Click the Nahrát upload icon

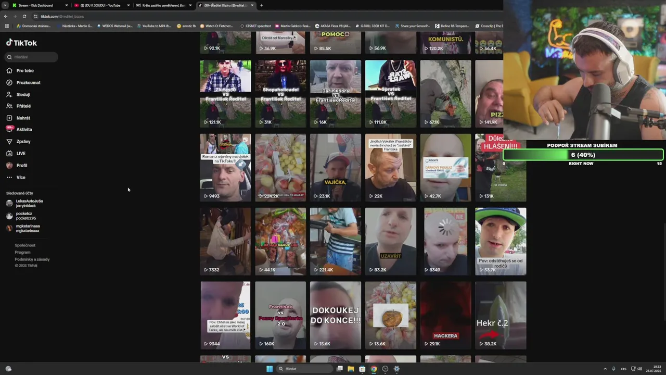coord(9,118)
